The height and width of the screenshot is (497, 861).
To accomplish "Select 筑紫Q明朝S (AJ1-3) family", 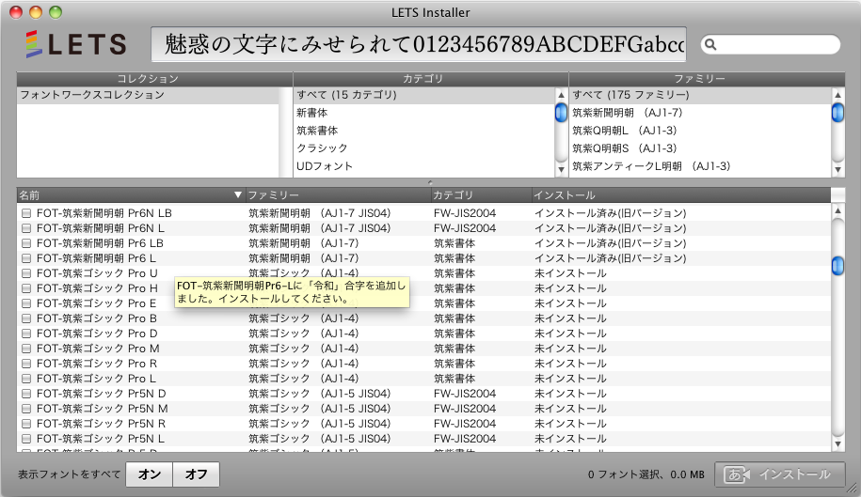I will [x=701, y=148].
